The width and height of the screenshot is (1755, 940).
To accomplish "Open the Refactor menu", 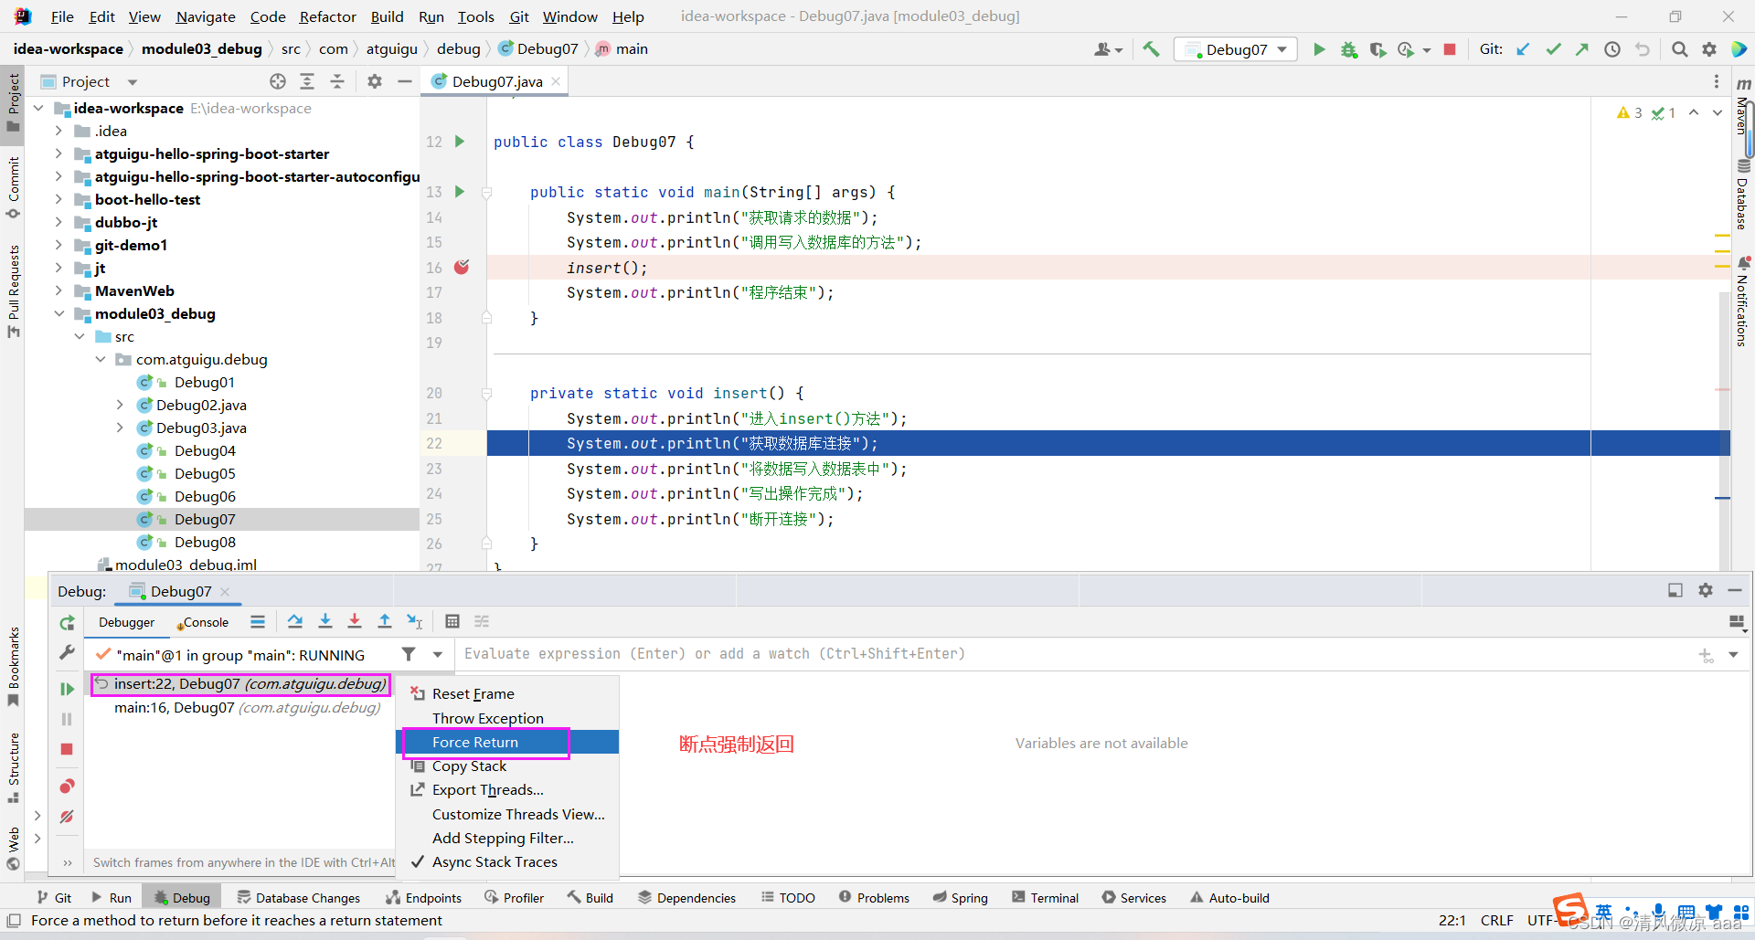I will point(327,16).
